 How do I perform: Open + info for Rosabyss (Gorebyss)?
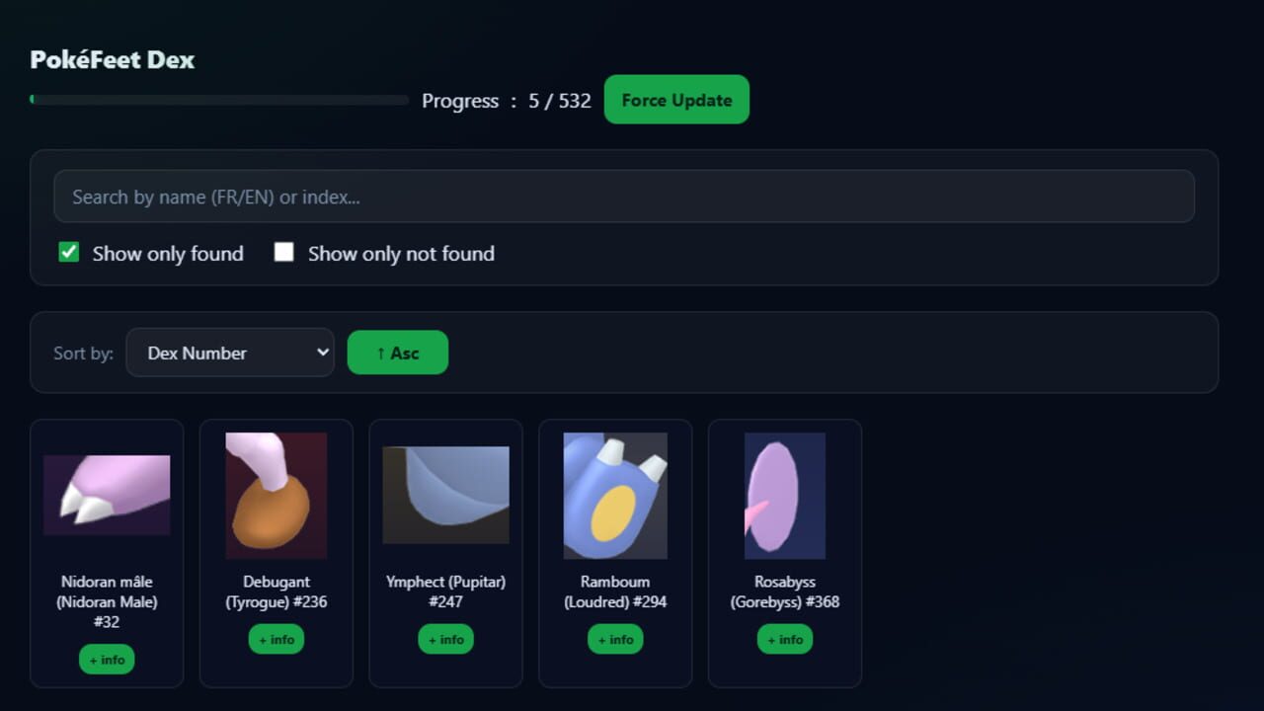pos(785,639)
